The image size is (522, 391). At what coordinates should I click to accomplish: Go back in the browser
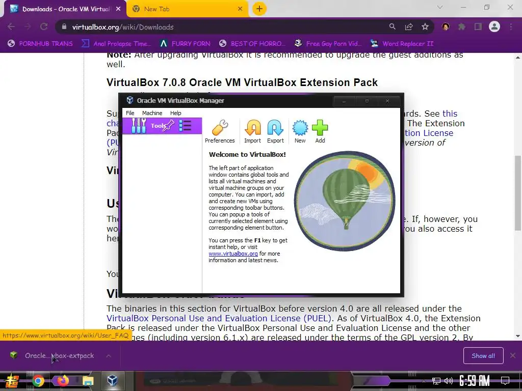11,26
